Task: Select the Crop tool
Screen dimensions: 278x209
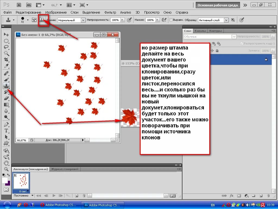Action: coord(6,60)
